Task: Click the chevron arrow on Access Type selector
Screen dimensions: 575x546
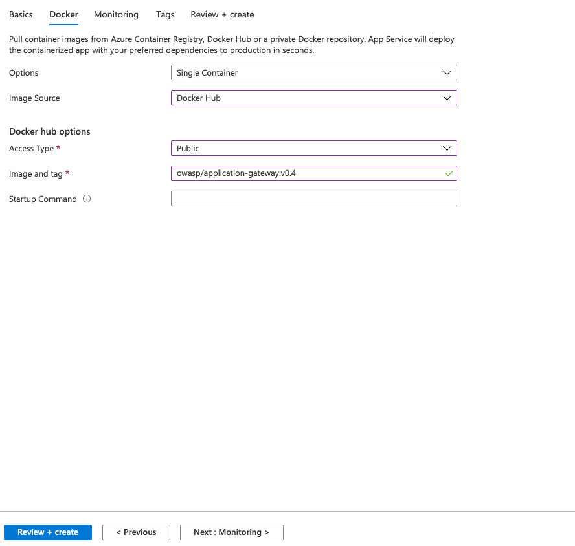Action: [447, 149]
